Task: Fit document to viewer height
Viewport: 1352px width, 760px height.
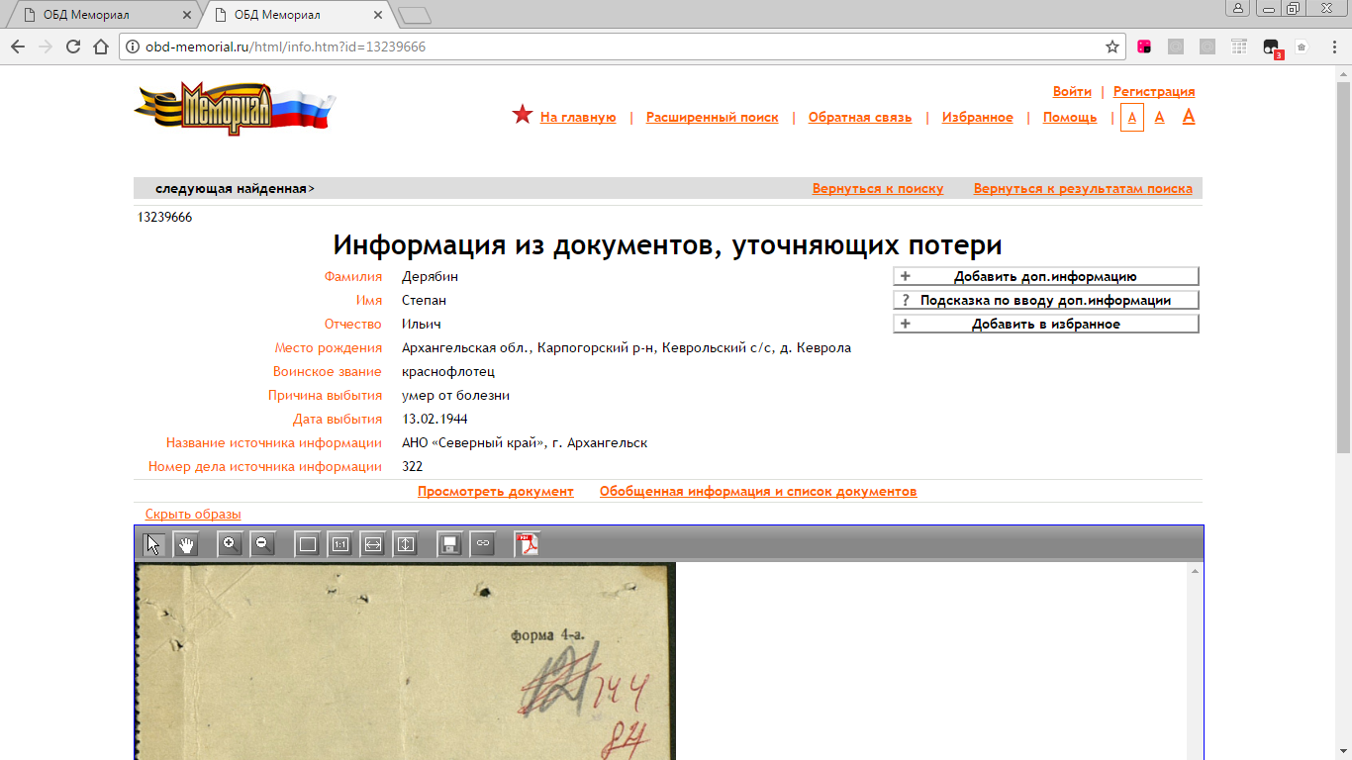Action: click(406, 544)
